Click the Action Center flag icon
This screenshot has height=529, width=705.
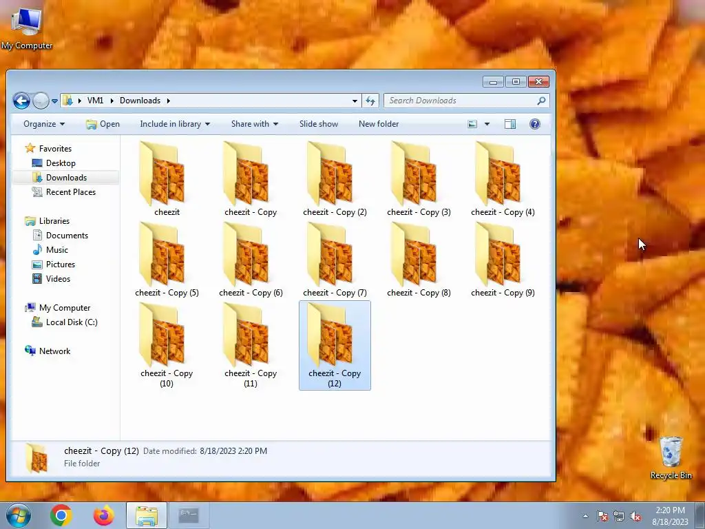(x=602, y=517)
